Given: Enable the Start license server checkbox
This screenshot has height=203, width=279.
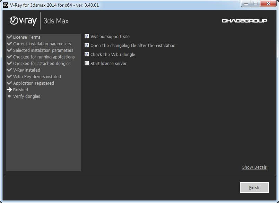Looking at the screenshot, I should coord(87,63).
